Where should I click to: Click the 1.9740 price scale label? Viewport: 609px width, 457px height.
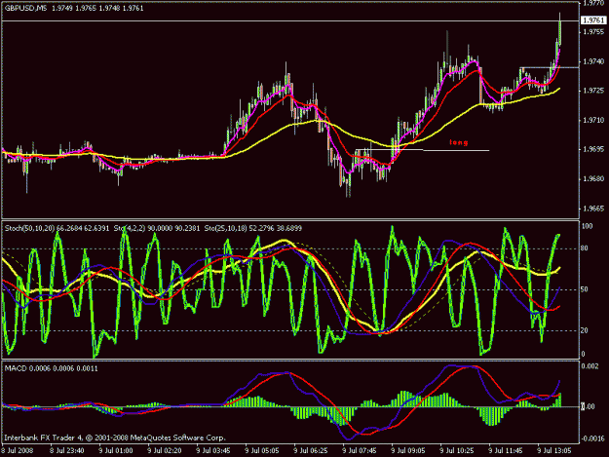pos(594,61)
